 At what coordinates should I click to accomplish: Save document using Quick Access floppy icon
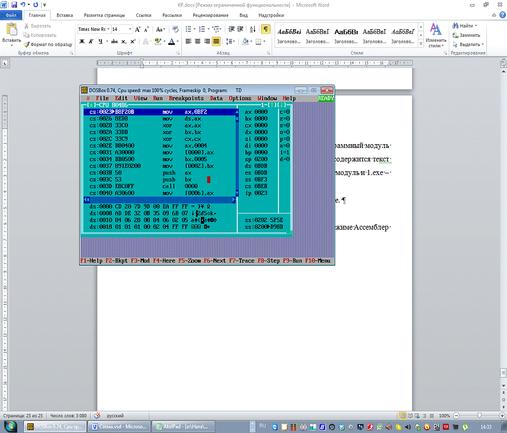click(14, 4)
